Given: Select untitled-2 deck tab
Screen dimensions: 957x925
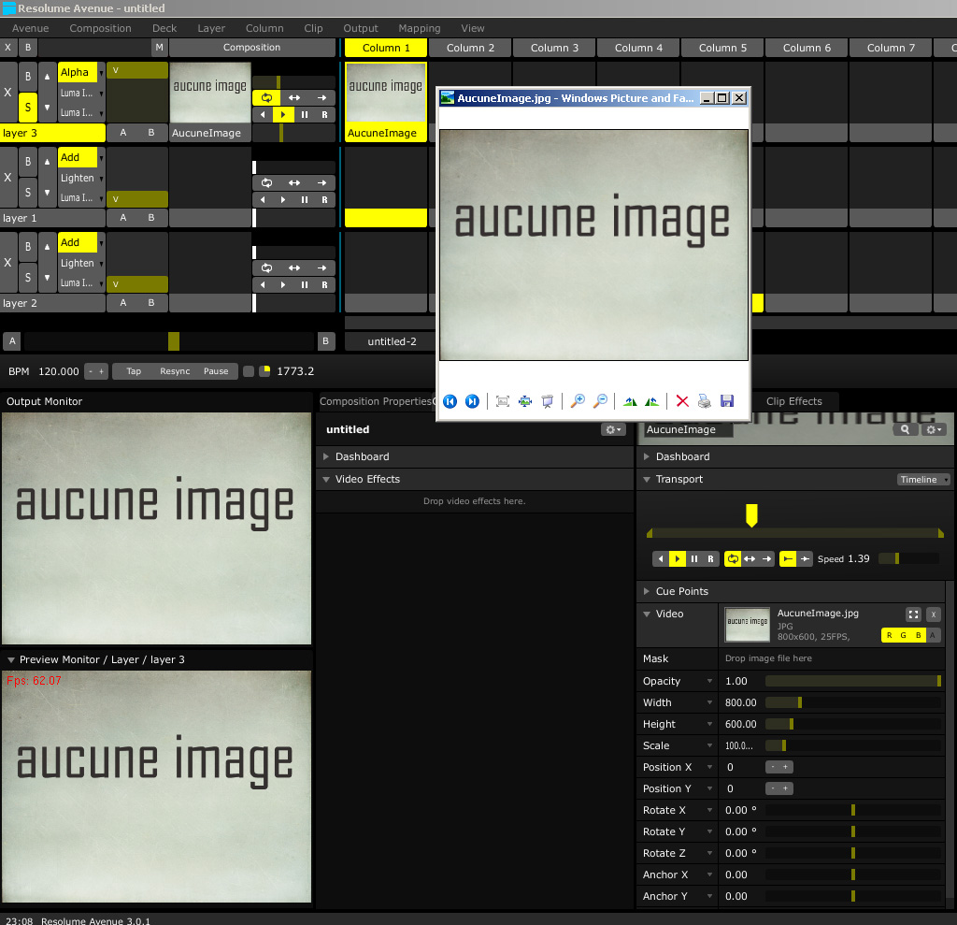Looking at the screenshot, I should [392, 341].
